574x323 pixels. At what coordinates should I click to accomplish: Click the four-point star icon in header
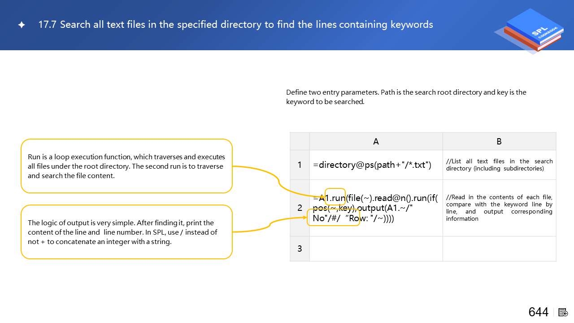tap(22, 25)
